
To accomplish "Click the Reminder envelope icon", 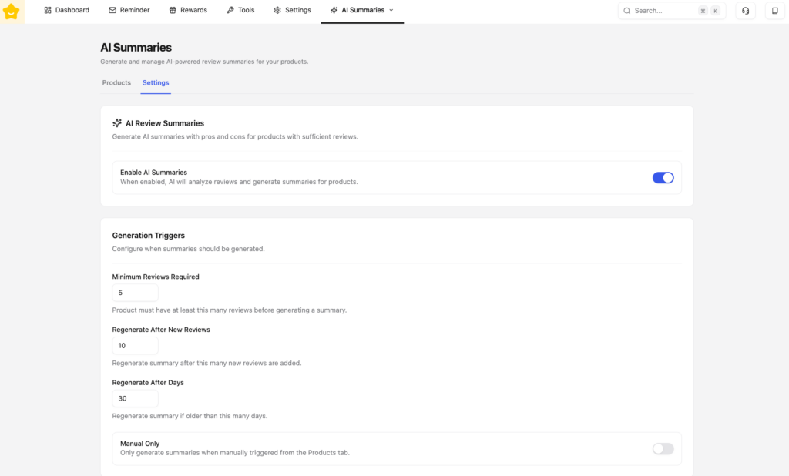I will click(112, 10).
